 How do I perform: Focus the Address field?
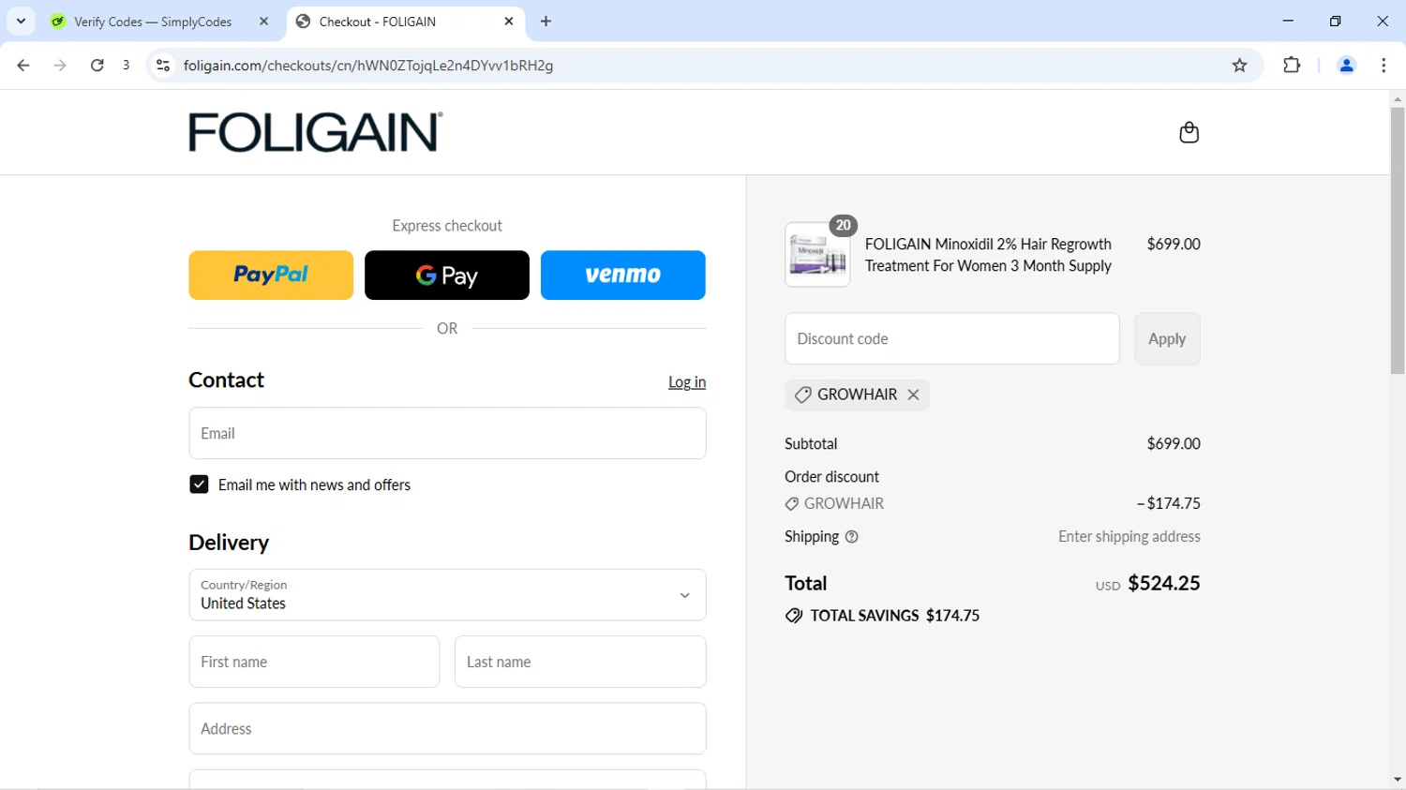(447, 729)
